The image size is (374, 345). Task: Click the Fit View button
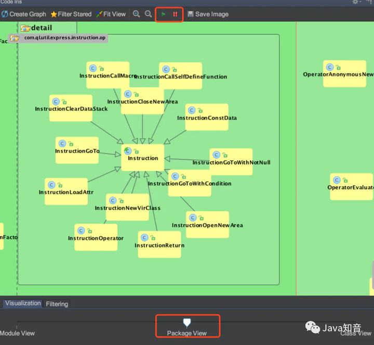111,15
